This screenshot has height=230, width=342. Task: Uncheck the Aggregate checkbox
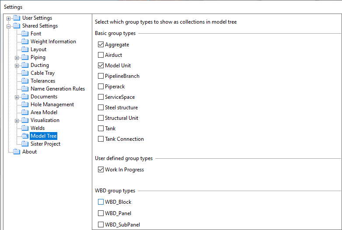coord(101,45)
